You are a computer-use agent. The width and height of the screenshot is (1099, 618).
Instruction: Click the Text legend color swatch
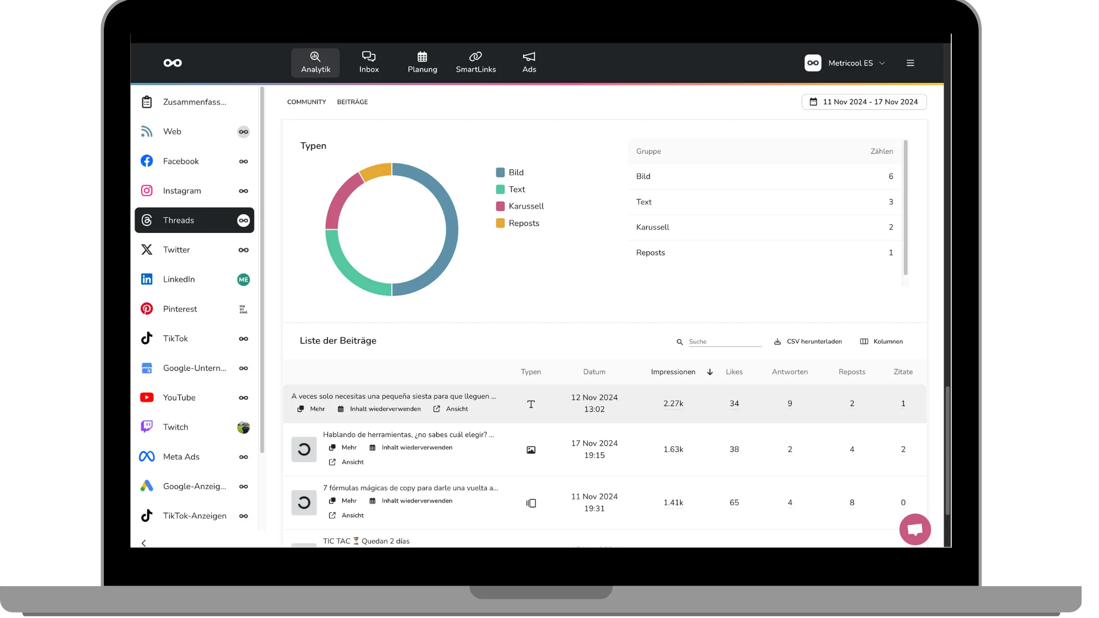tap(500, 190)
